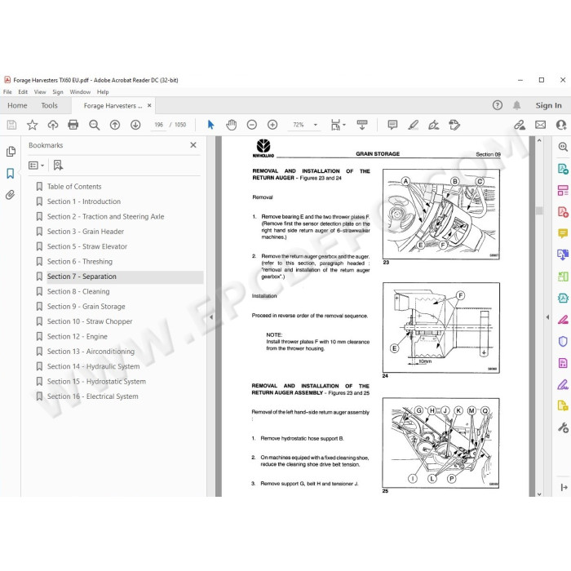Find a bookmark in the Bookmarks panel
Screen dimensions: 571x571
click(x=58, y=166)
